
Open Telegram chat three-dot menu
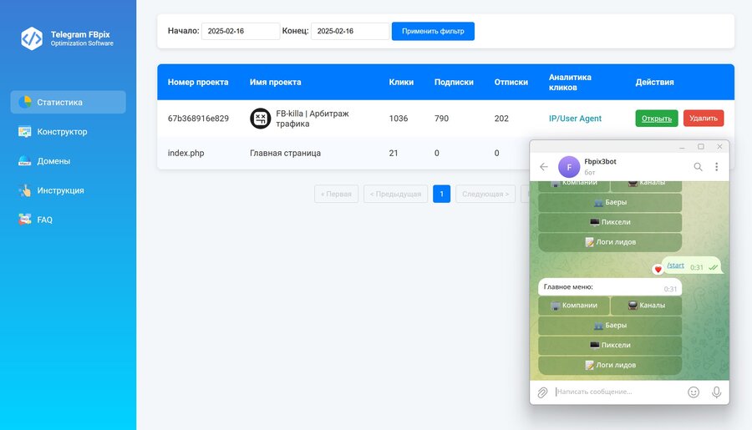pyautogui.click(x=717, y=167)
